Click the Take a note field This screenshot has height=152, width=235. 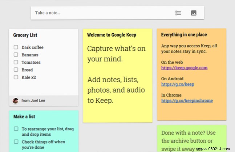pos(117,13)
